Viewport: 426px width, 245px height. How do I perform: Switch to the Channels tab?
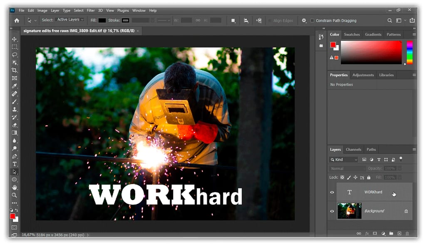[354, 150]
